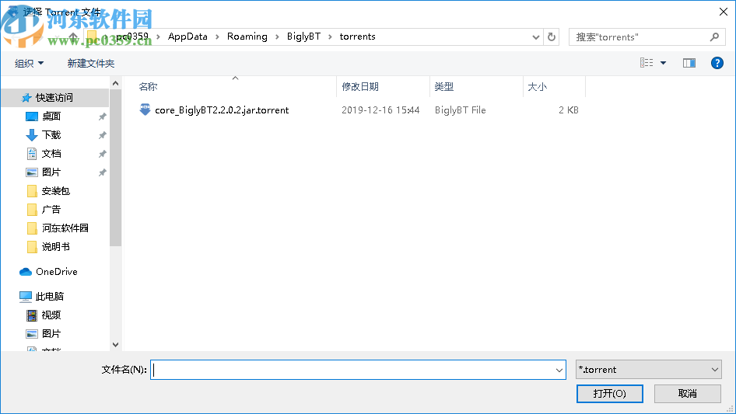
Task: Open *.torrent file type dropdown
Action: (x=648, y=370)
